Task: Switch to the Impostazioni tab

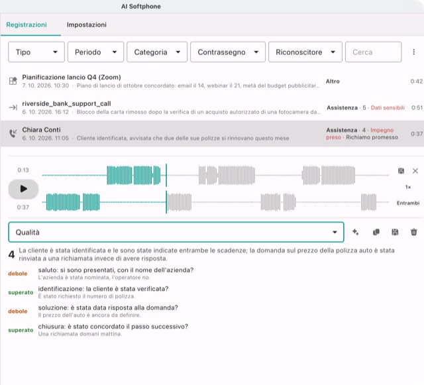Action: [x=87, y=25]
